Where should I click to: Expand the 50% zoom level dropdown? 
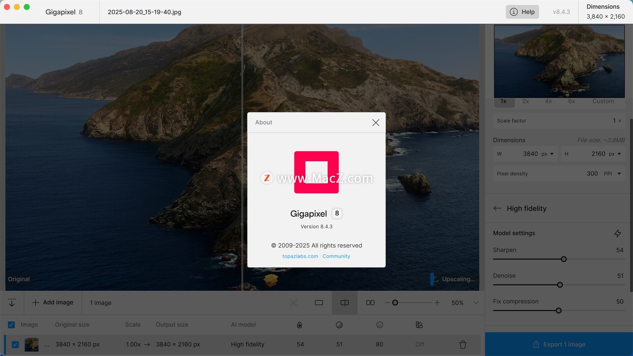476,303
